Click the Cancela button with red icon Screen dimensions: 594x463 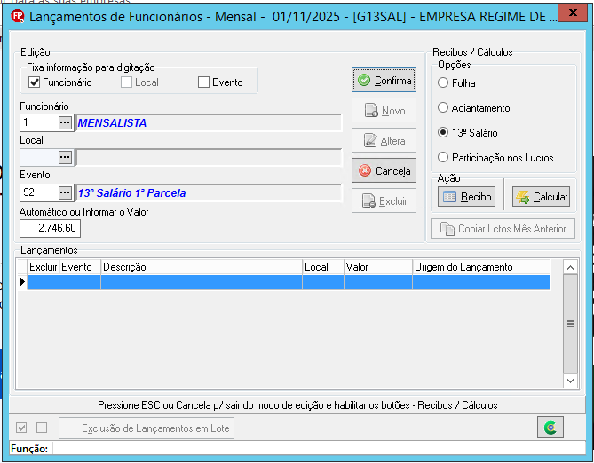tap(384, 170)
